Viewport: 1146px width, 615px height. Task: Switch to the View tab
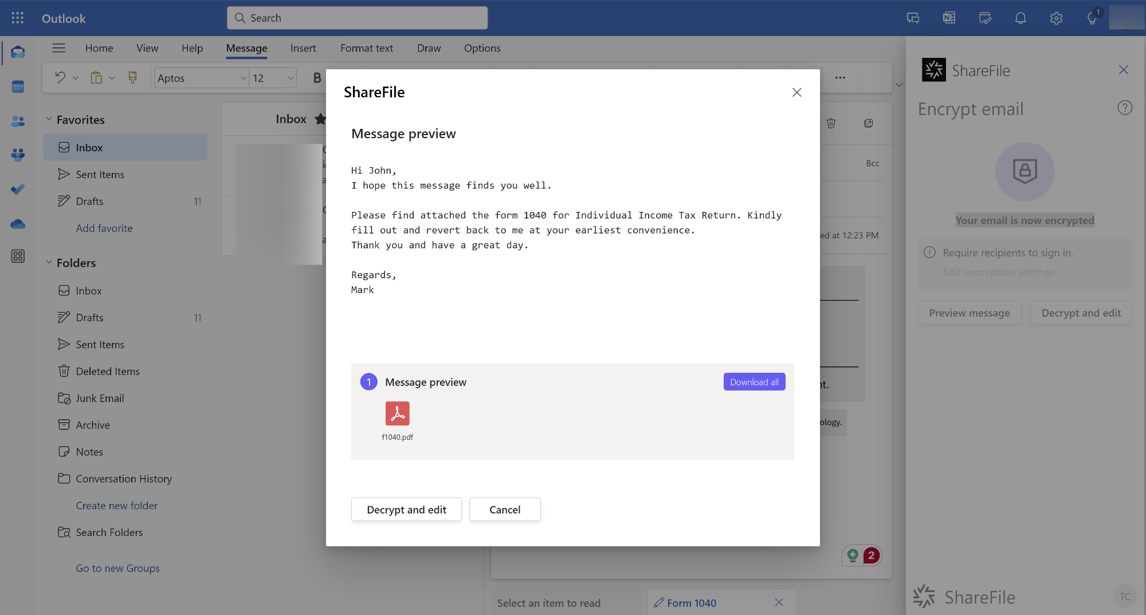[147, 48]
